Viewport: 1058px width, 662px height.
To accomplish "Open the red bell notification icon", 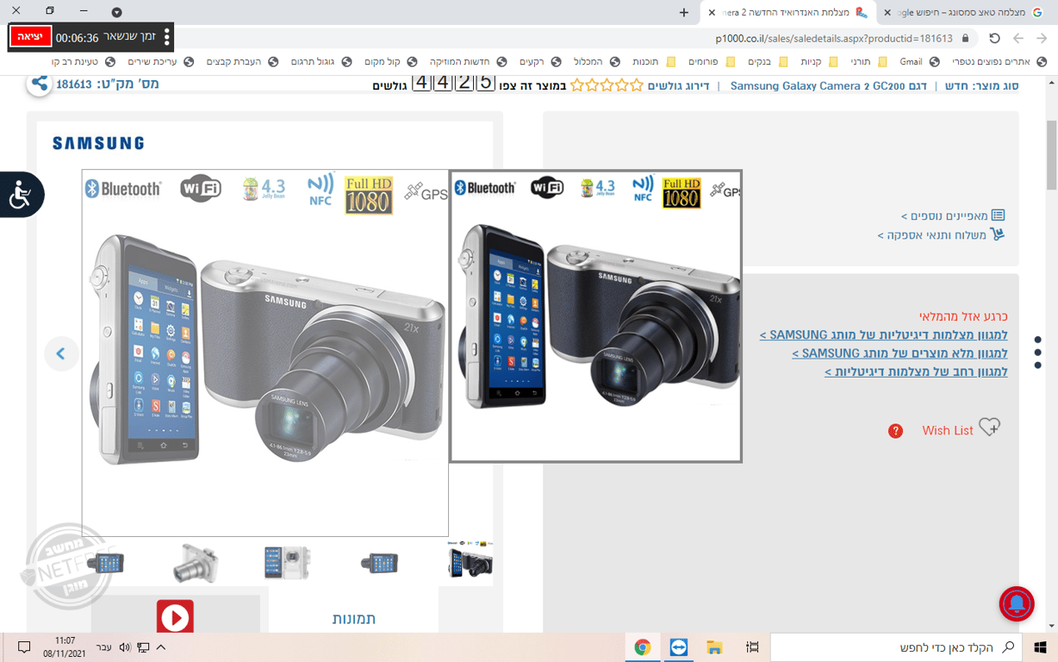I will (x=1017, y=604).
